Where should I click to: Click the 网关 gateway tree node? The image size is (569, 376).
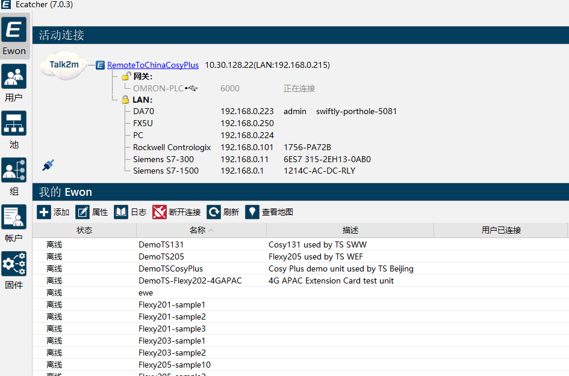pyautogui.click(x=143, y=76)
